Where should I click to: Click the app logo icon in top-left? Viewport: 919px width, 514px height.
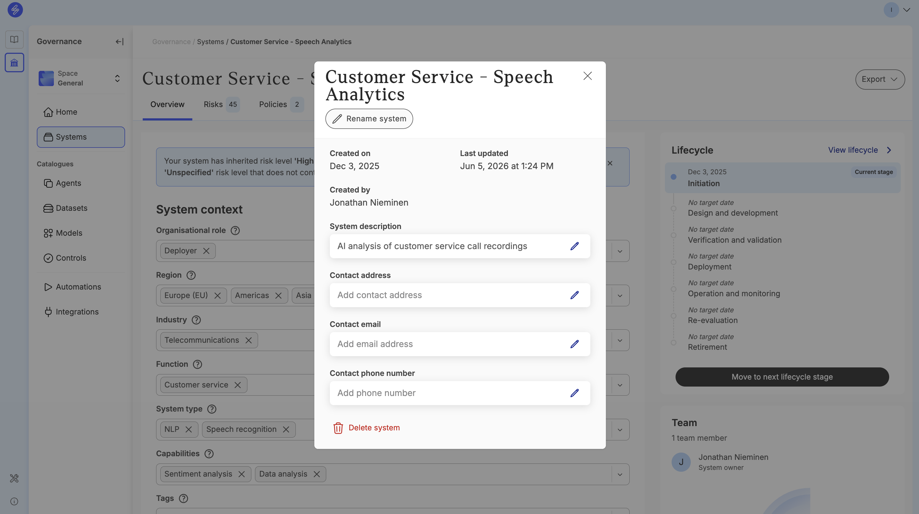click(x=15, y=10)
